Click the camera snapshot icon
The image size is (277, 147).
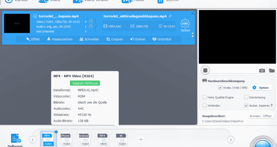coord(262,70)
